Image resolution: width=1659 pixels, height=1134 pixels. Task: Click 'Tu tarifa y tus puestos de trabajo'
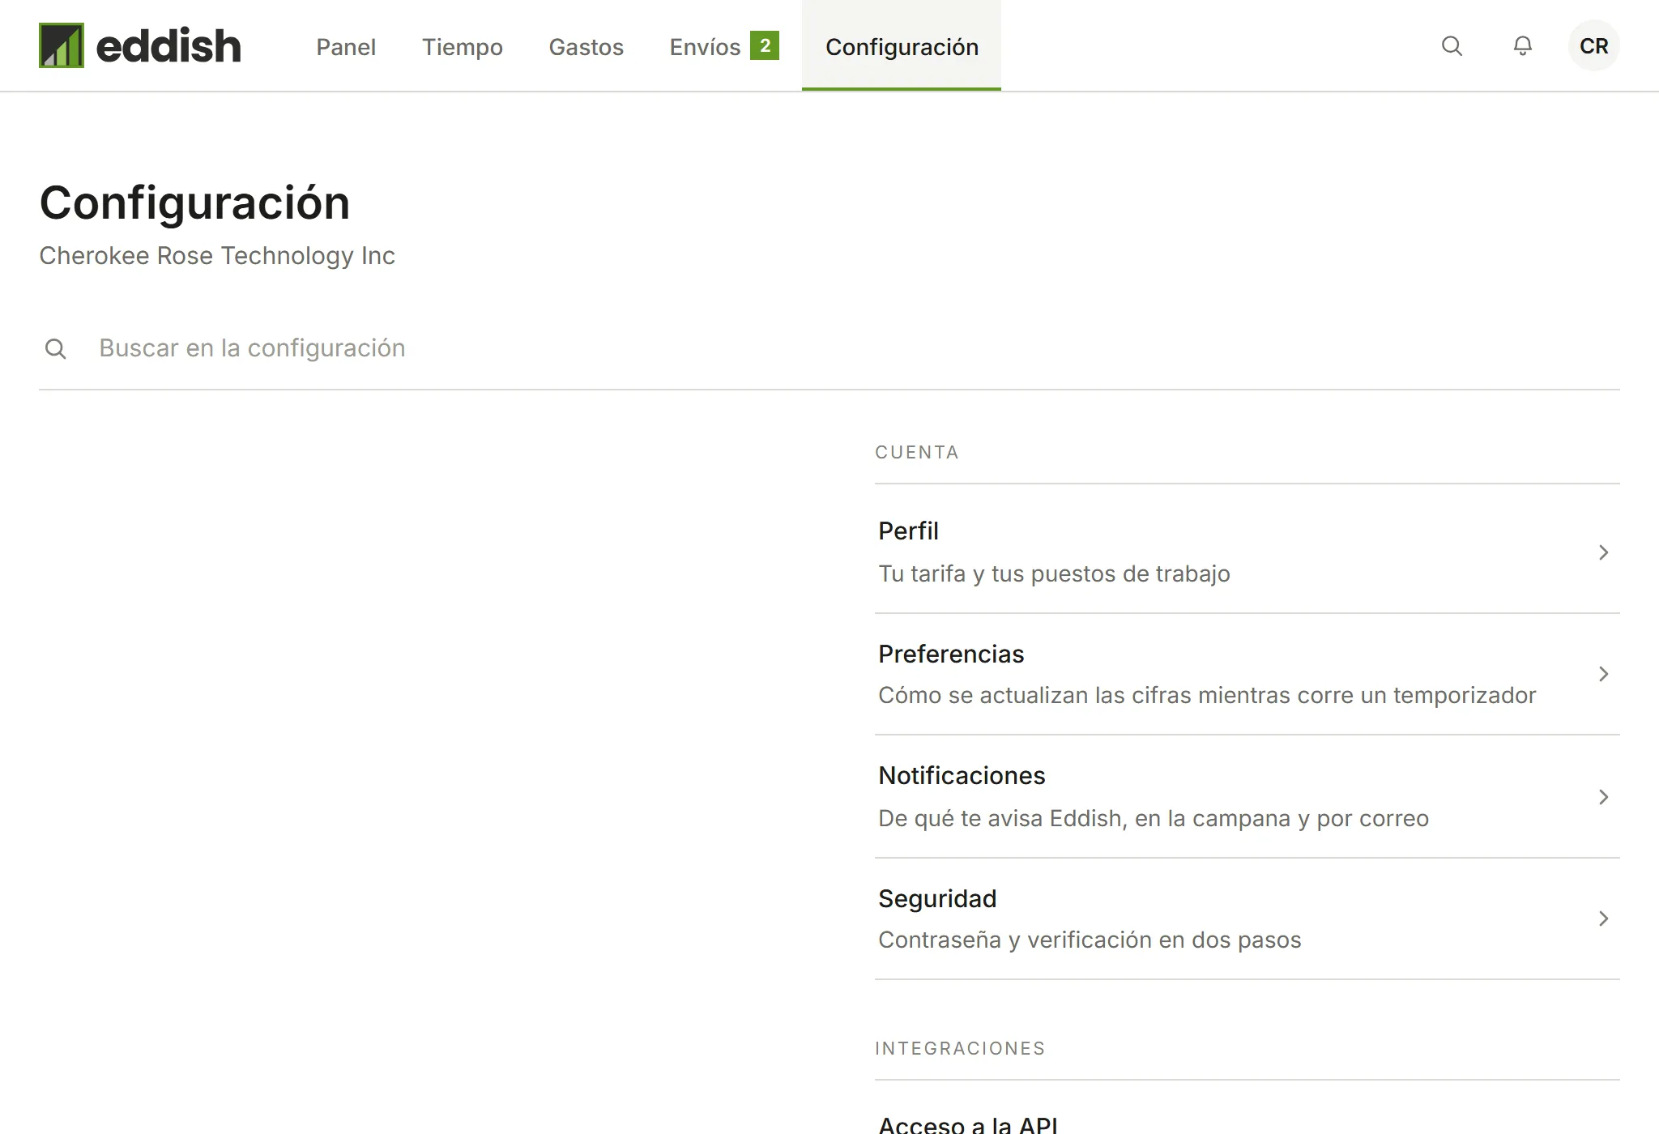[x=1054, y=574]
